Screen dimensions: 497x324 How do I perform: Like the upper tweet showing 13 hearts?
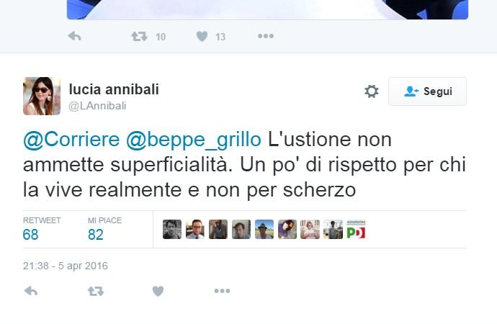tap(202, 37)
